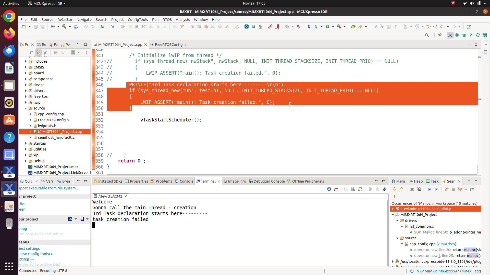Click the Collapse All icon in Project Explorer
This screenshot has width=490, height=275.
point(31,52)
